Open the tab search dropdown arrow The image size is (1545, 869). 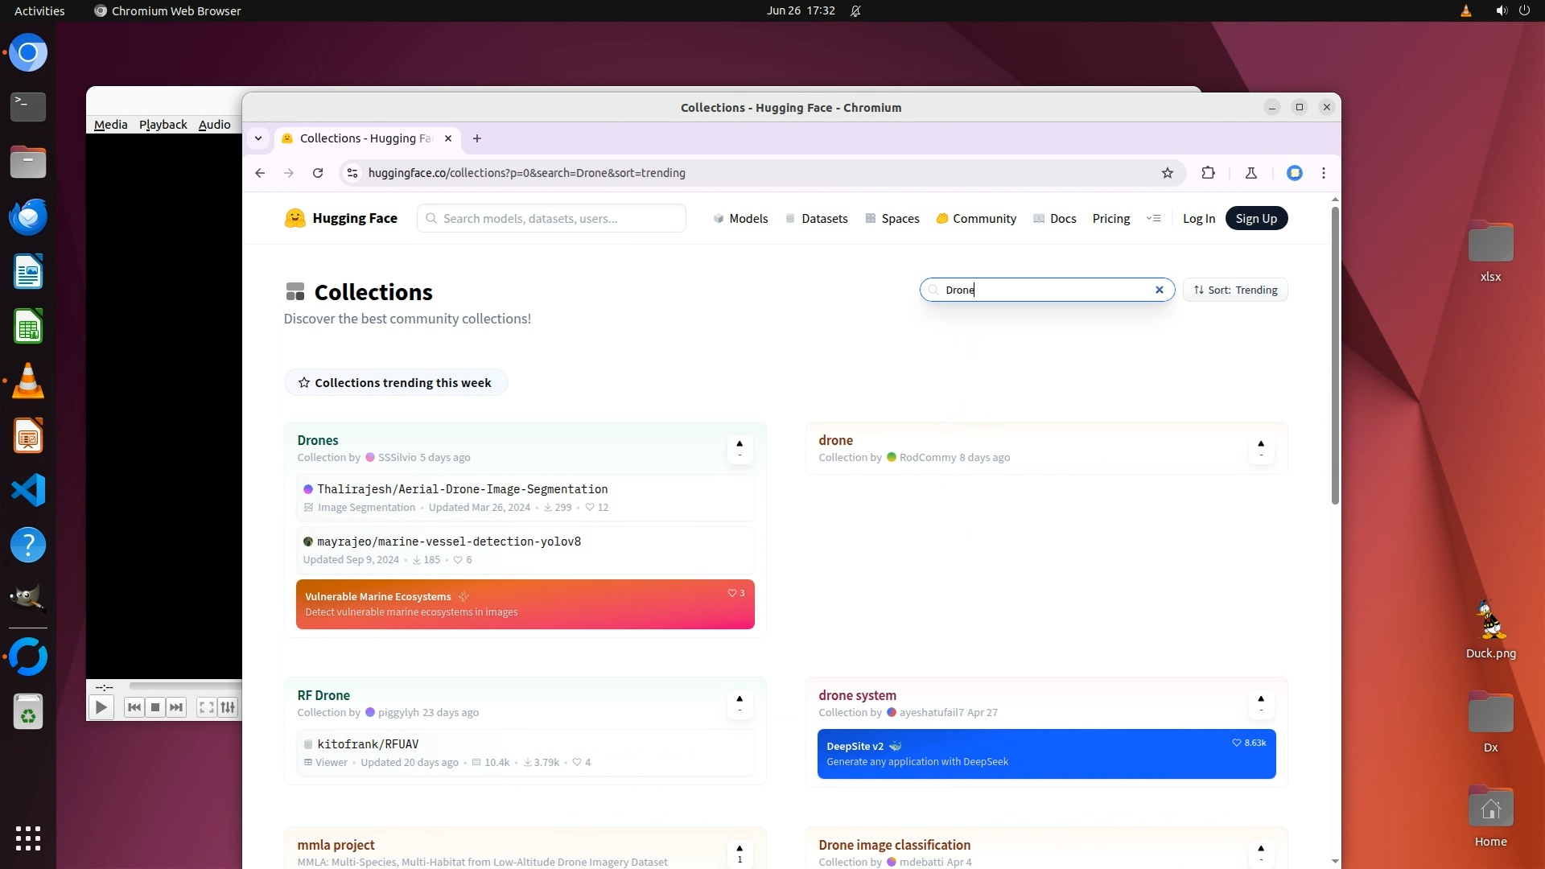click(x=258, y=138)
